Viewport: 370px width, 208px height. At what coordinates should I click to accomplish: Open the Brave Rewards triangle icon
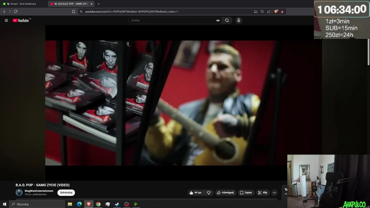282,12
